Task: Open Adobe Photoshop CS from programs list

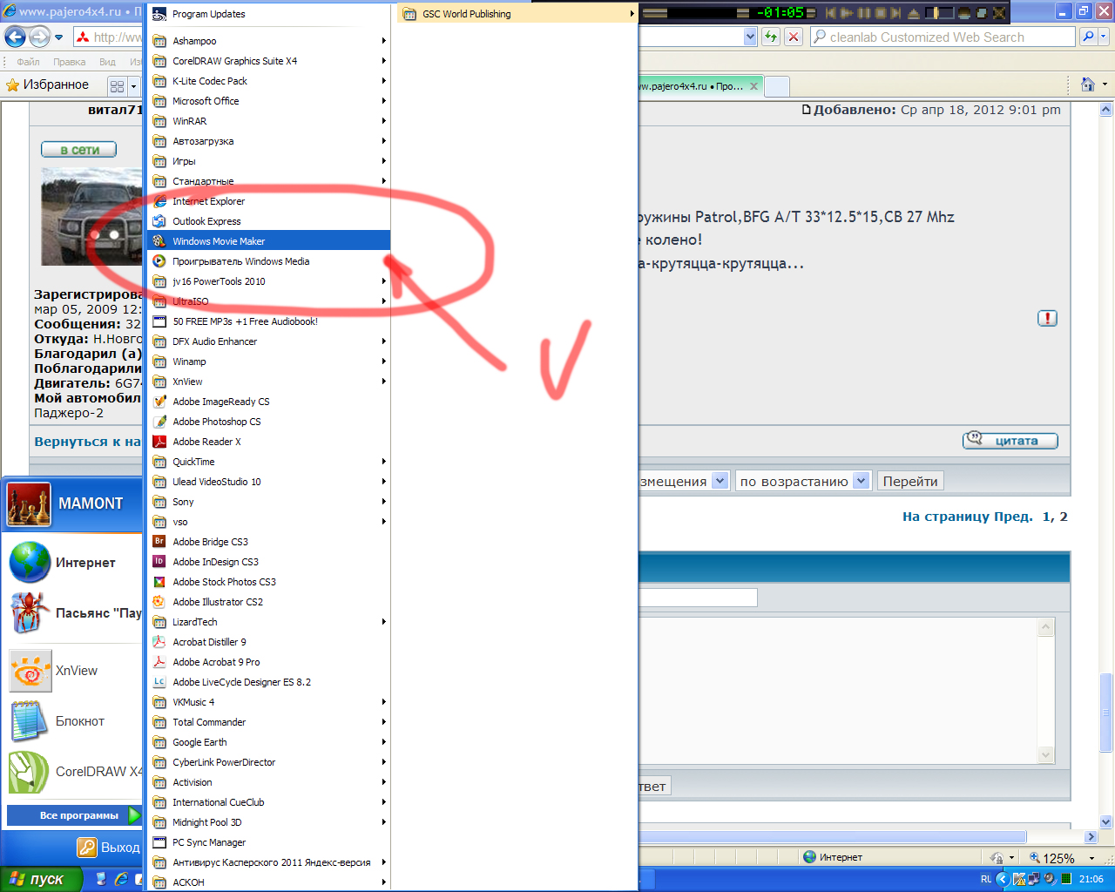Action: [269, 422]
